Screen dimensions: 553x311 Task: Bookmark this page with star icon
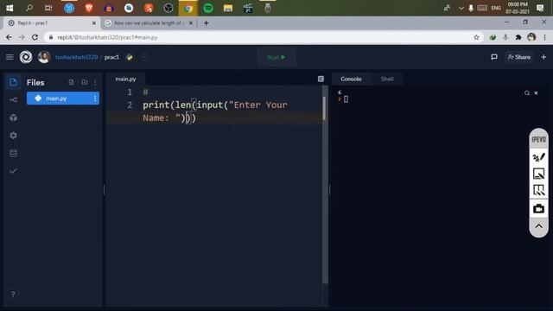(x=476, y=37)
